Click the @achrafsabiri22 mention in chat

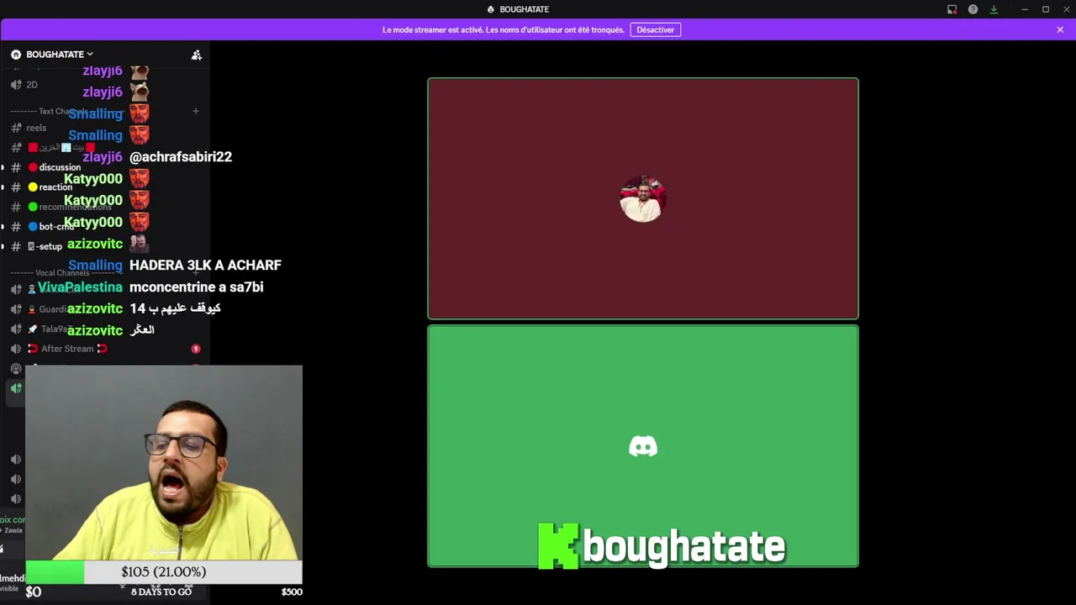[181, 156]
